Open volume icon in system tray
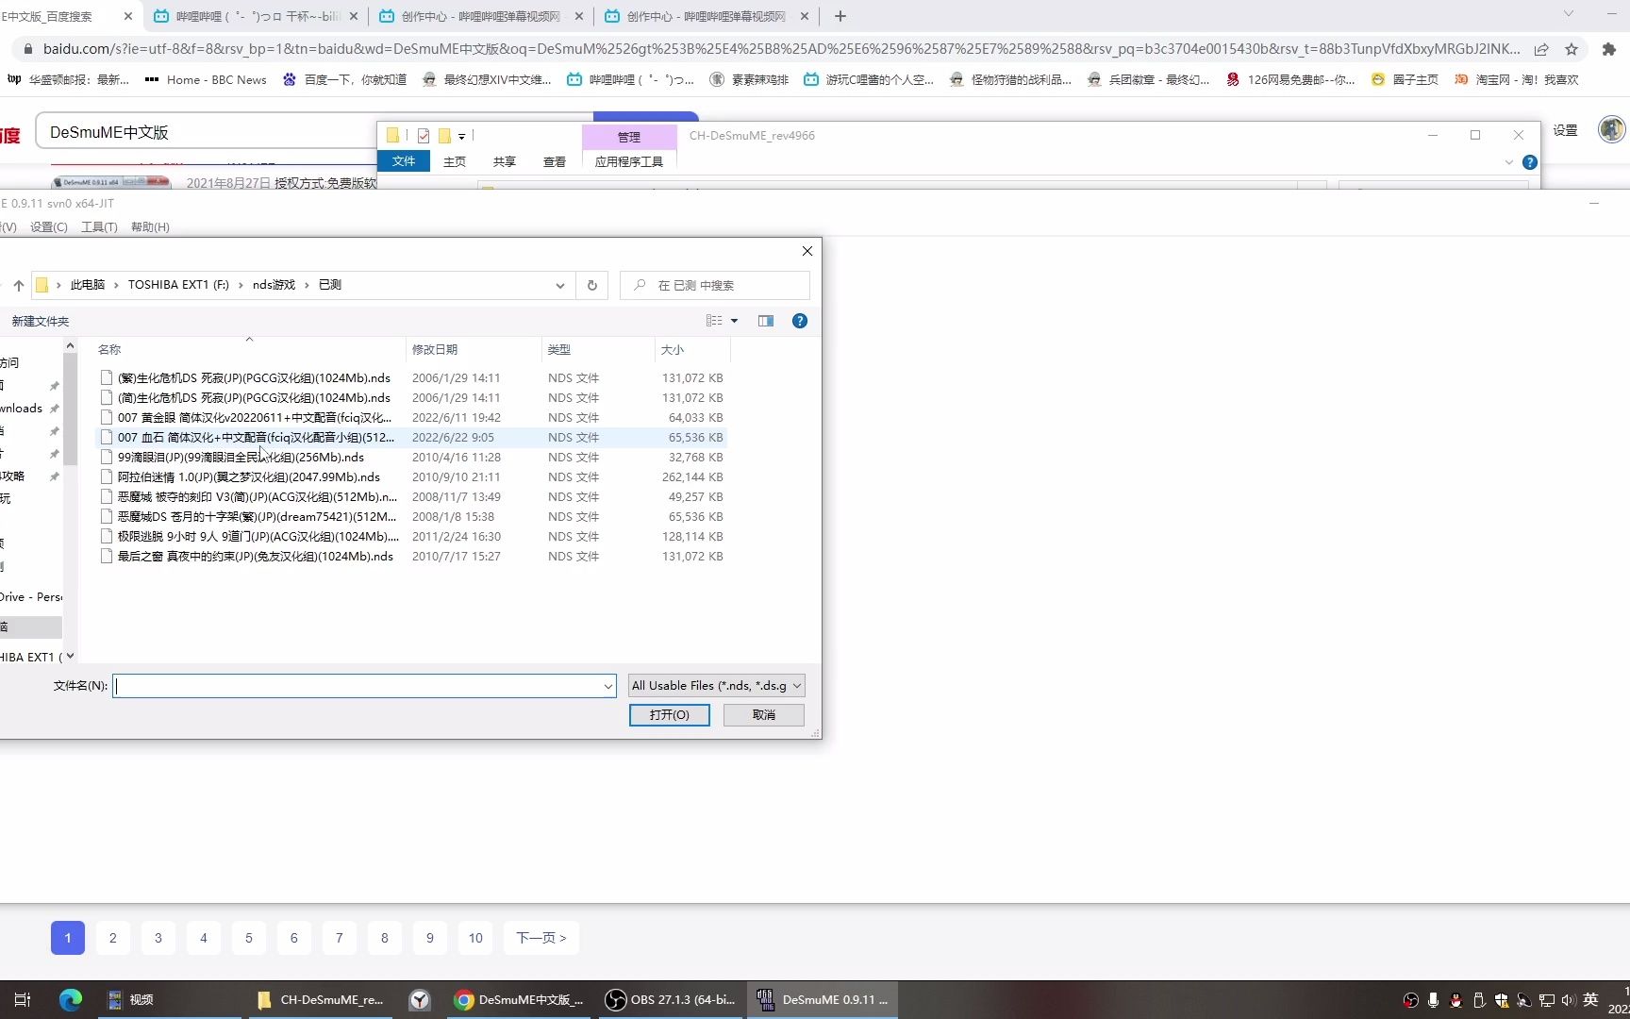This screenshot has width=1630, height=1019. point(1568,1000)
